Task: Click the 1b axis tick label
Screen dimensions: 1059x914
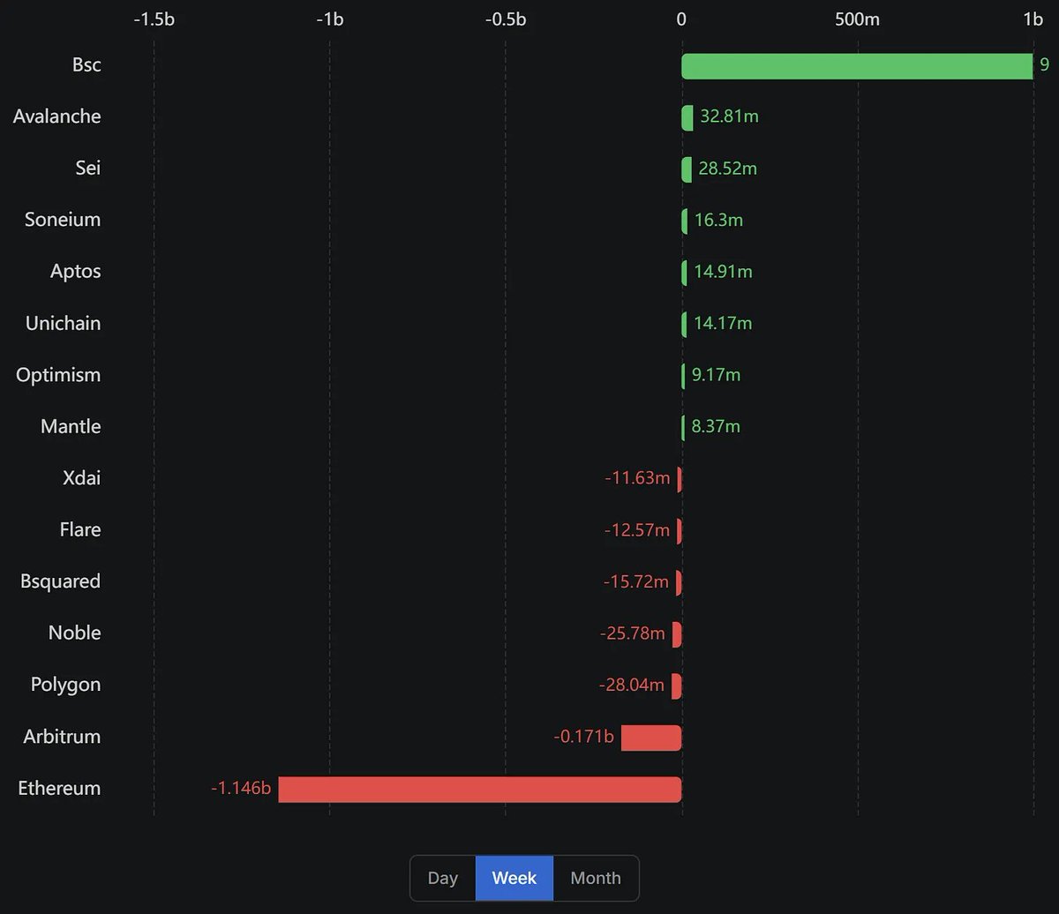Action: (1033, 19)
